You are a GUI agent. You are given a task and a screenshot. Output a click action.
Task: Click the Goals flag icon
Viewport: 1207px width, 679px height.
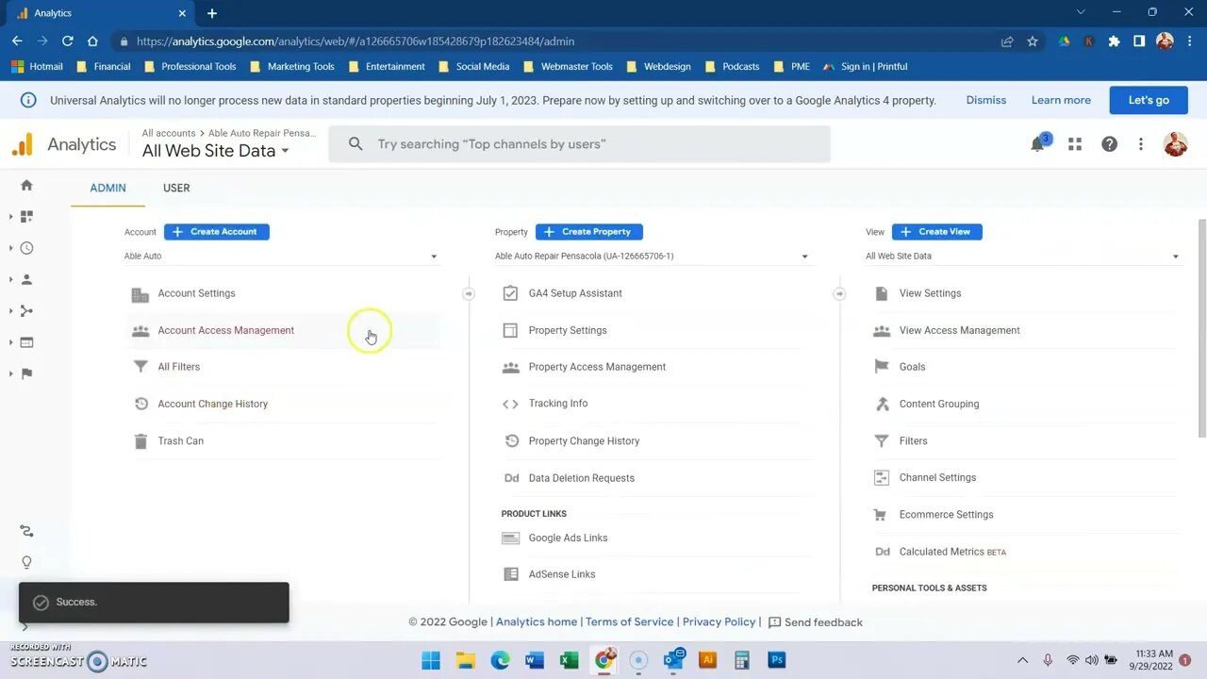[882, 367]
